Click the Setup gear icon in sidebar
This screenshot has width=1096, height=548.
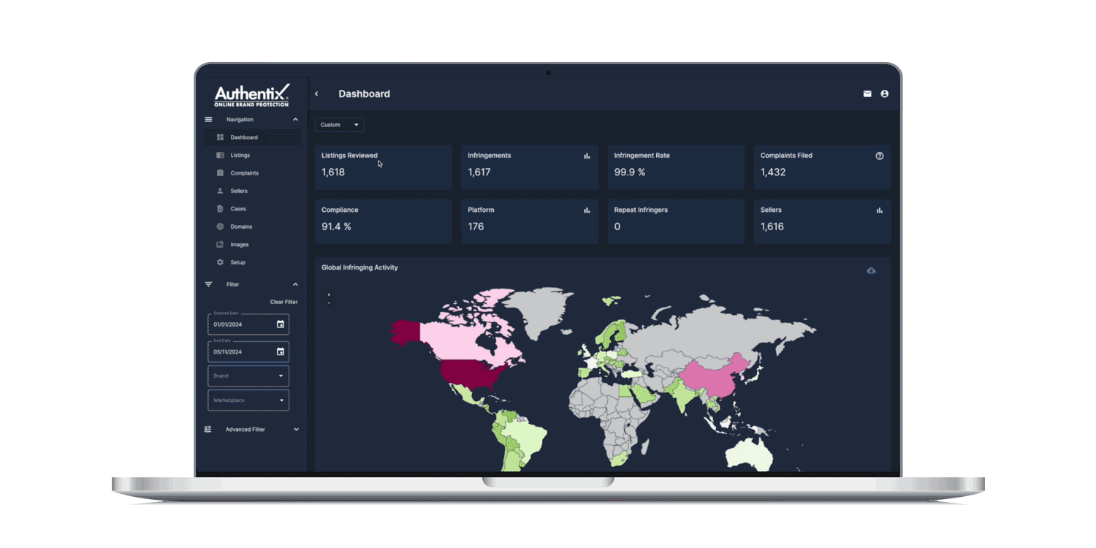220,262
